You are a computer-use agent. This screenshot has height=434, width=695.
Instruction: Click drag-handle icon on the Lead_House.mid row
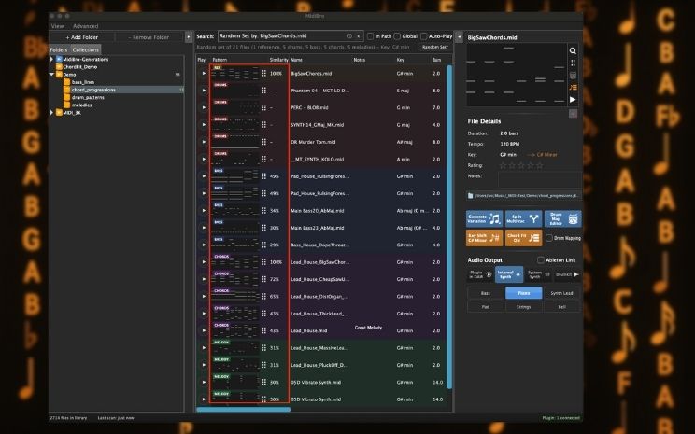click(263, 330)
